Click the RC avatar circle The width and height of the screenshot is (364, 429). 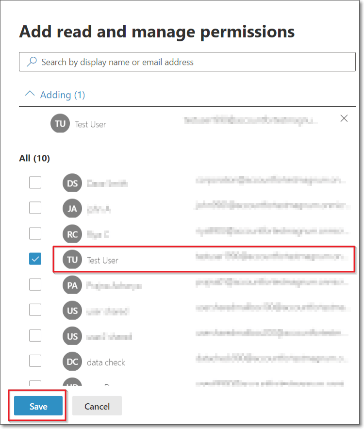coord(72,233)
